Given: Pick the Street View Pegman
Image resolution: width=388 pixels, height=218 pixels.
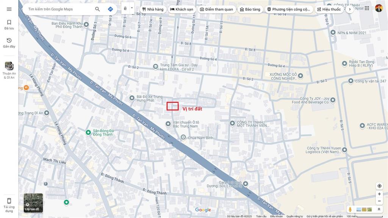Looking at the screenshot, I should point(350,209).
